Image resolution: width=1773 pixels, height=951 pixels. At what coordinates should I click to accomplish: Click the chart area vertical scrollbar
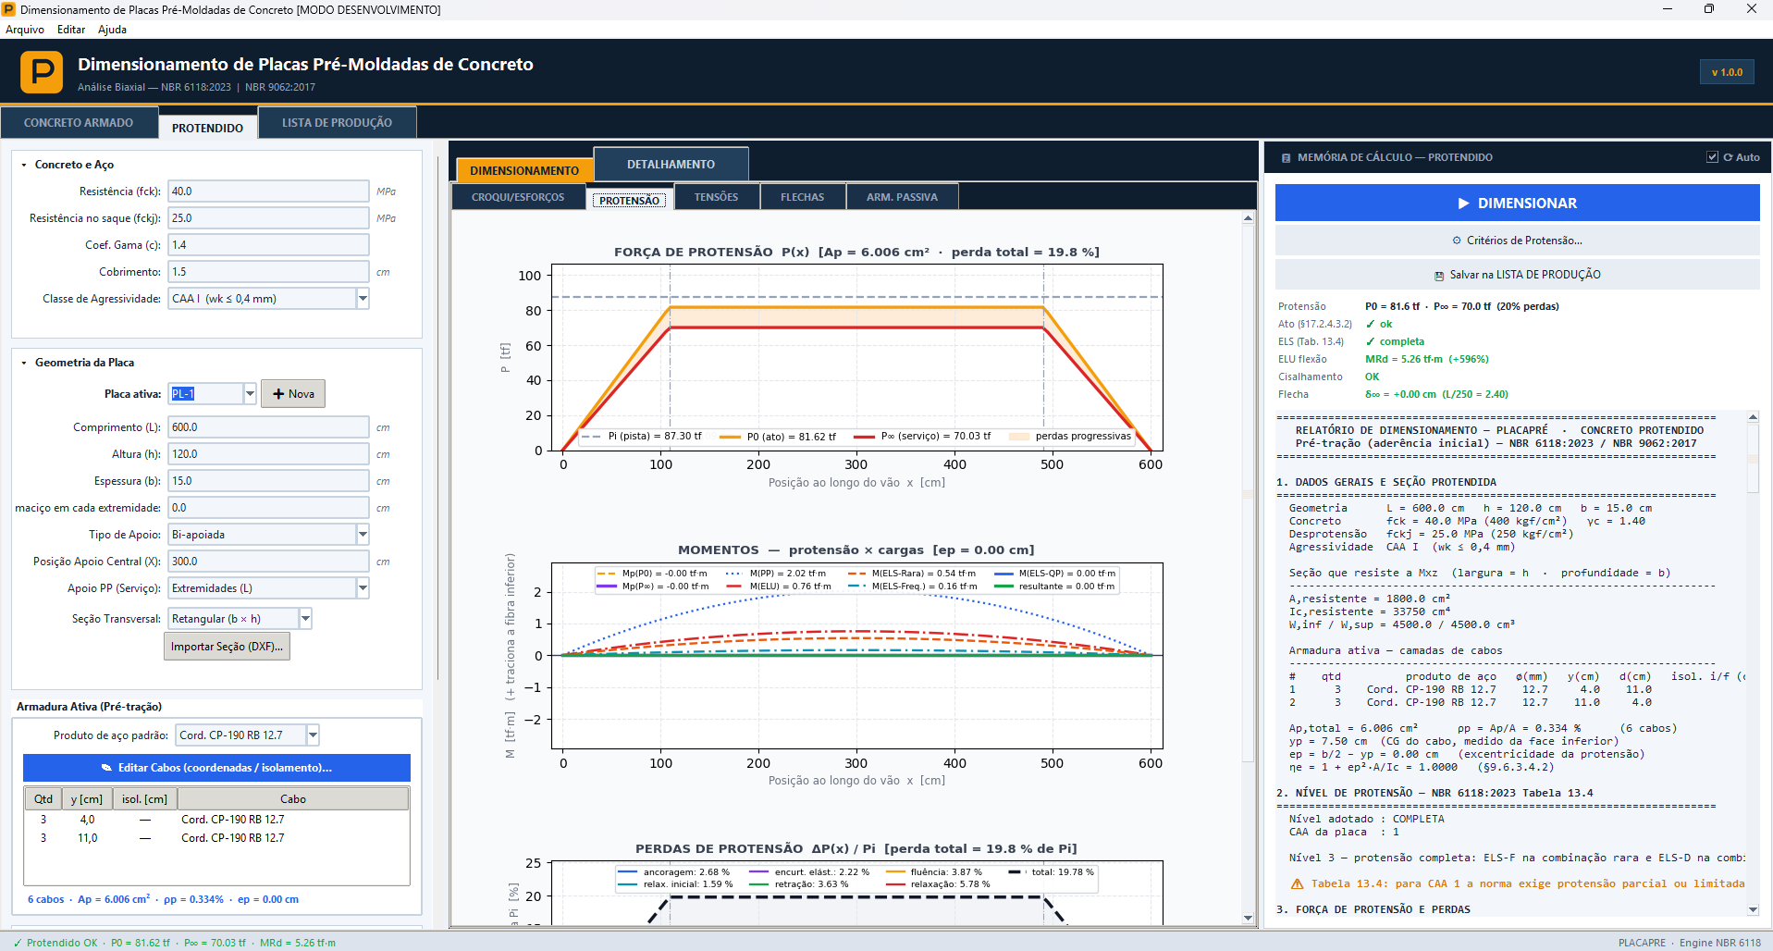point(1248,567)
